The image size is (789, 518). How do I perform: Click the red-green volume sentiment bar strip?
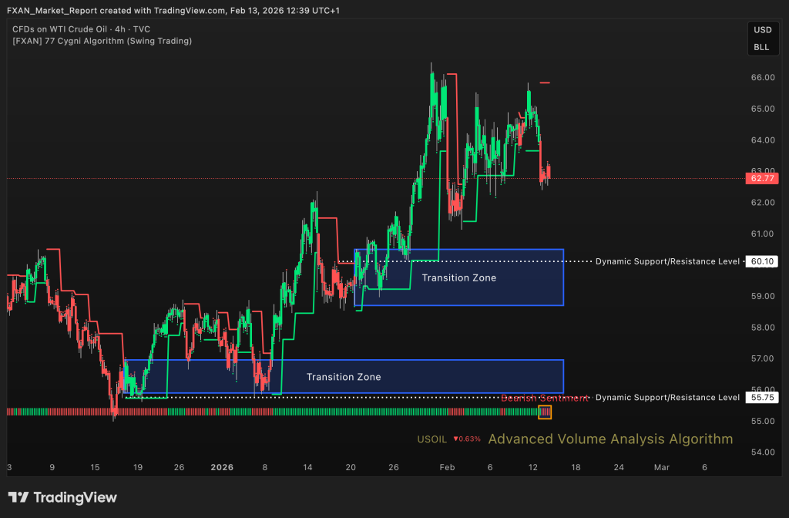(x=270, y=412)
